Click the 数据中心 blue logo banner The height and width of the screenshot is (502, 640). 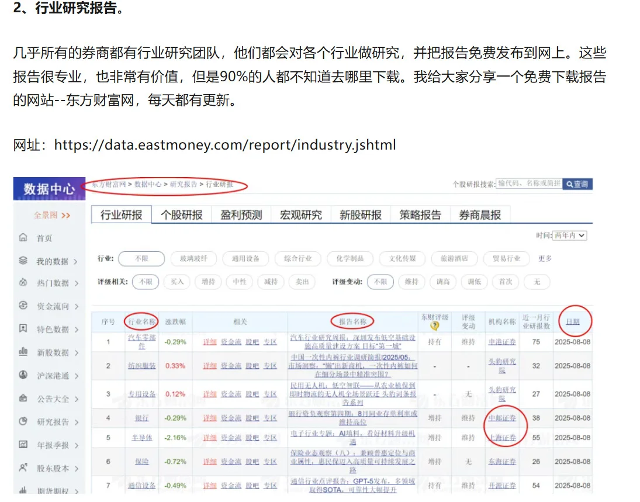click(49, 189)
